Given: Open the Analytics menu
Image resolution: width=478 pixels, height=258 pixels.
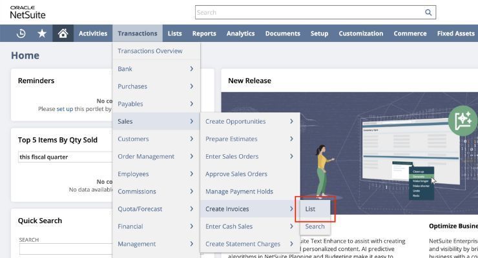Looking at the screenshot, I should [x=240, y=34].
